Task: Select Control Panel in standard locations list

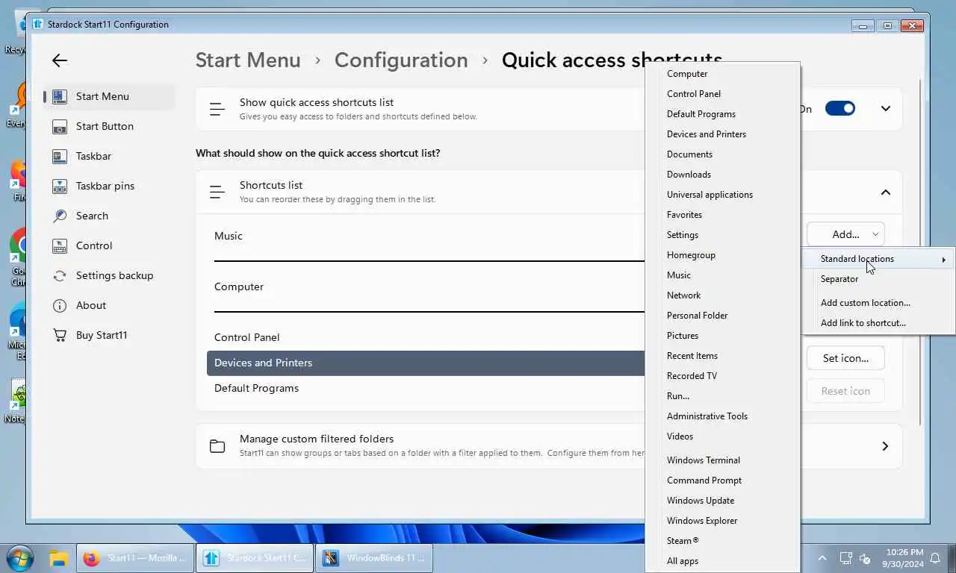Action: tap(722, 94)
